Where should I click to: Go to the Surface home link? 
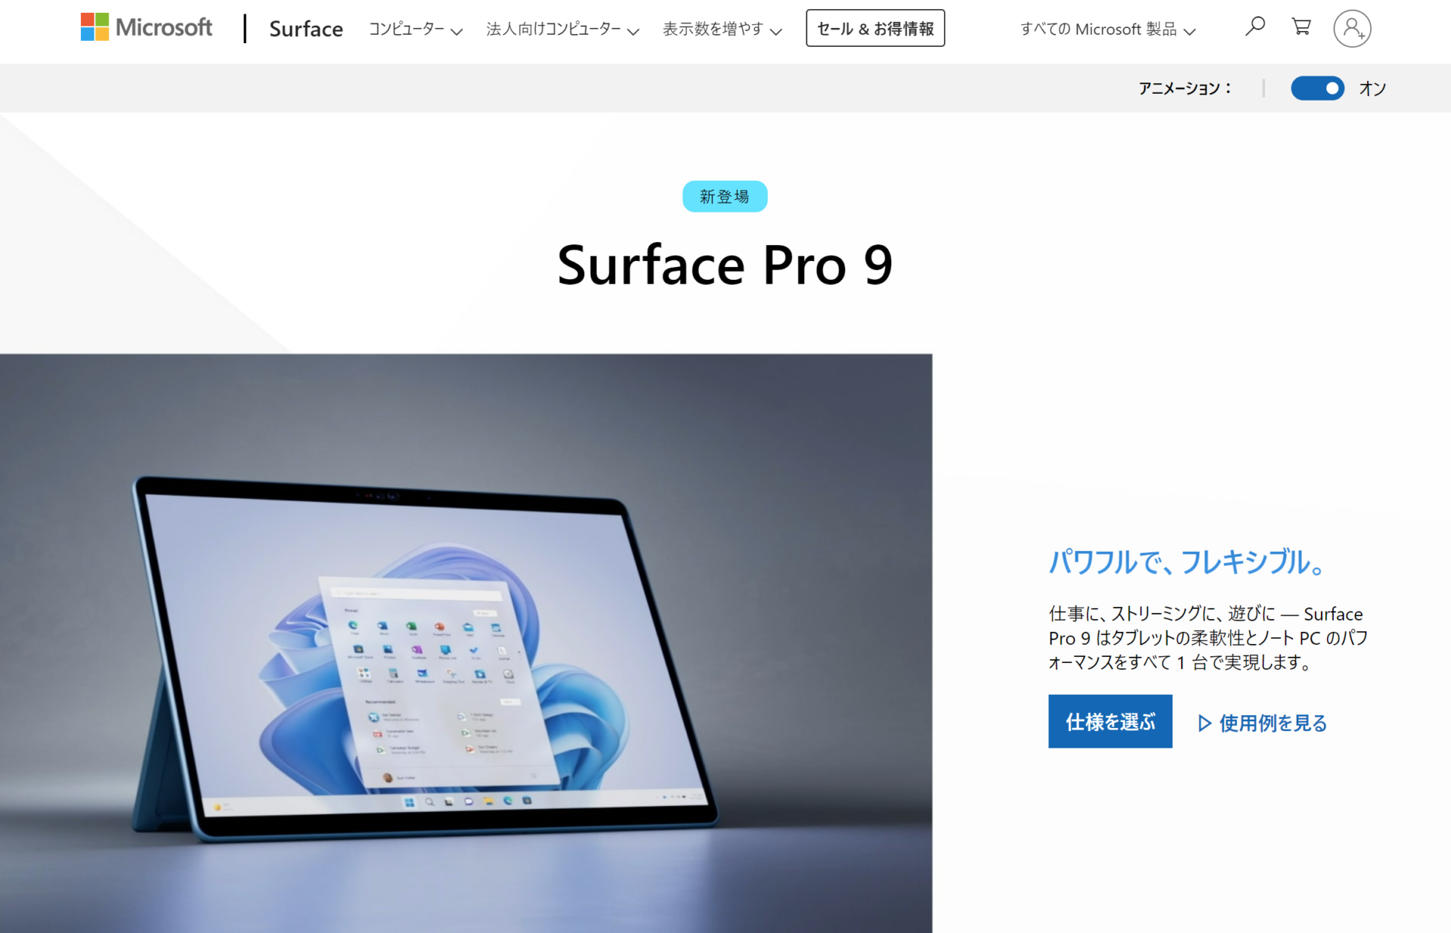coord(306,29)
